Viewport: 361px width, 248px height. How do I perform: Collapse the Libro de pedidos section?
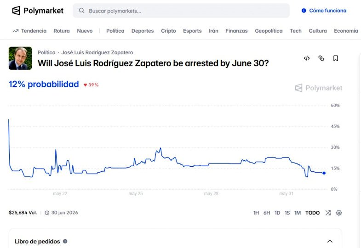(x=330, y=241)
